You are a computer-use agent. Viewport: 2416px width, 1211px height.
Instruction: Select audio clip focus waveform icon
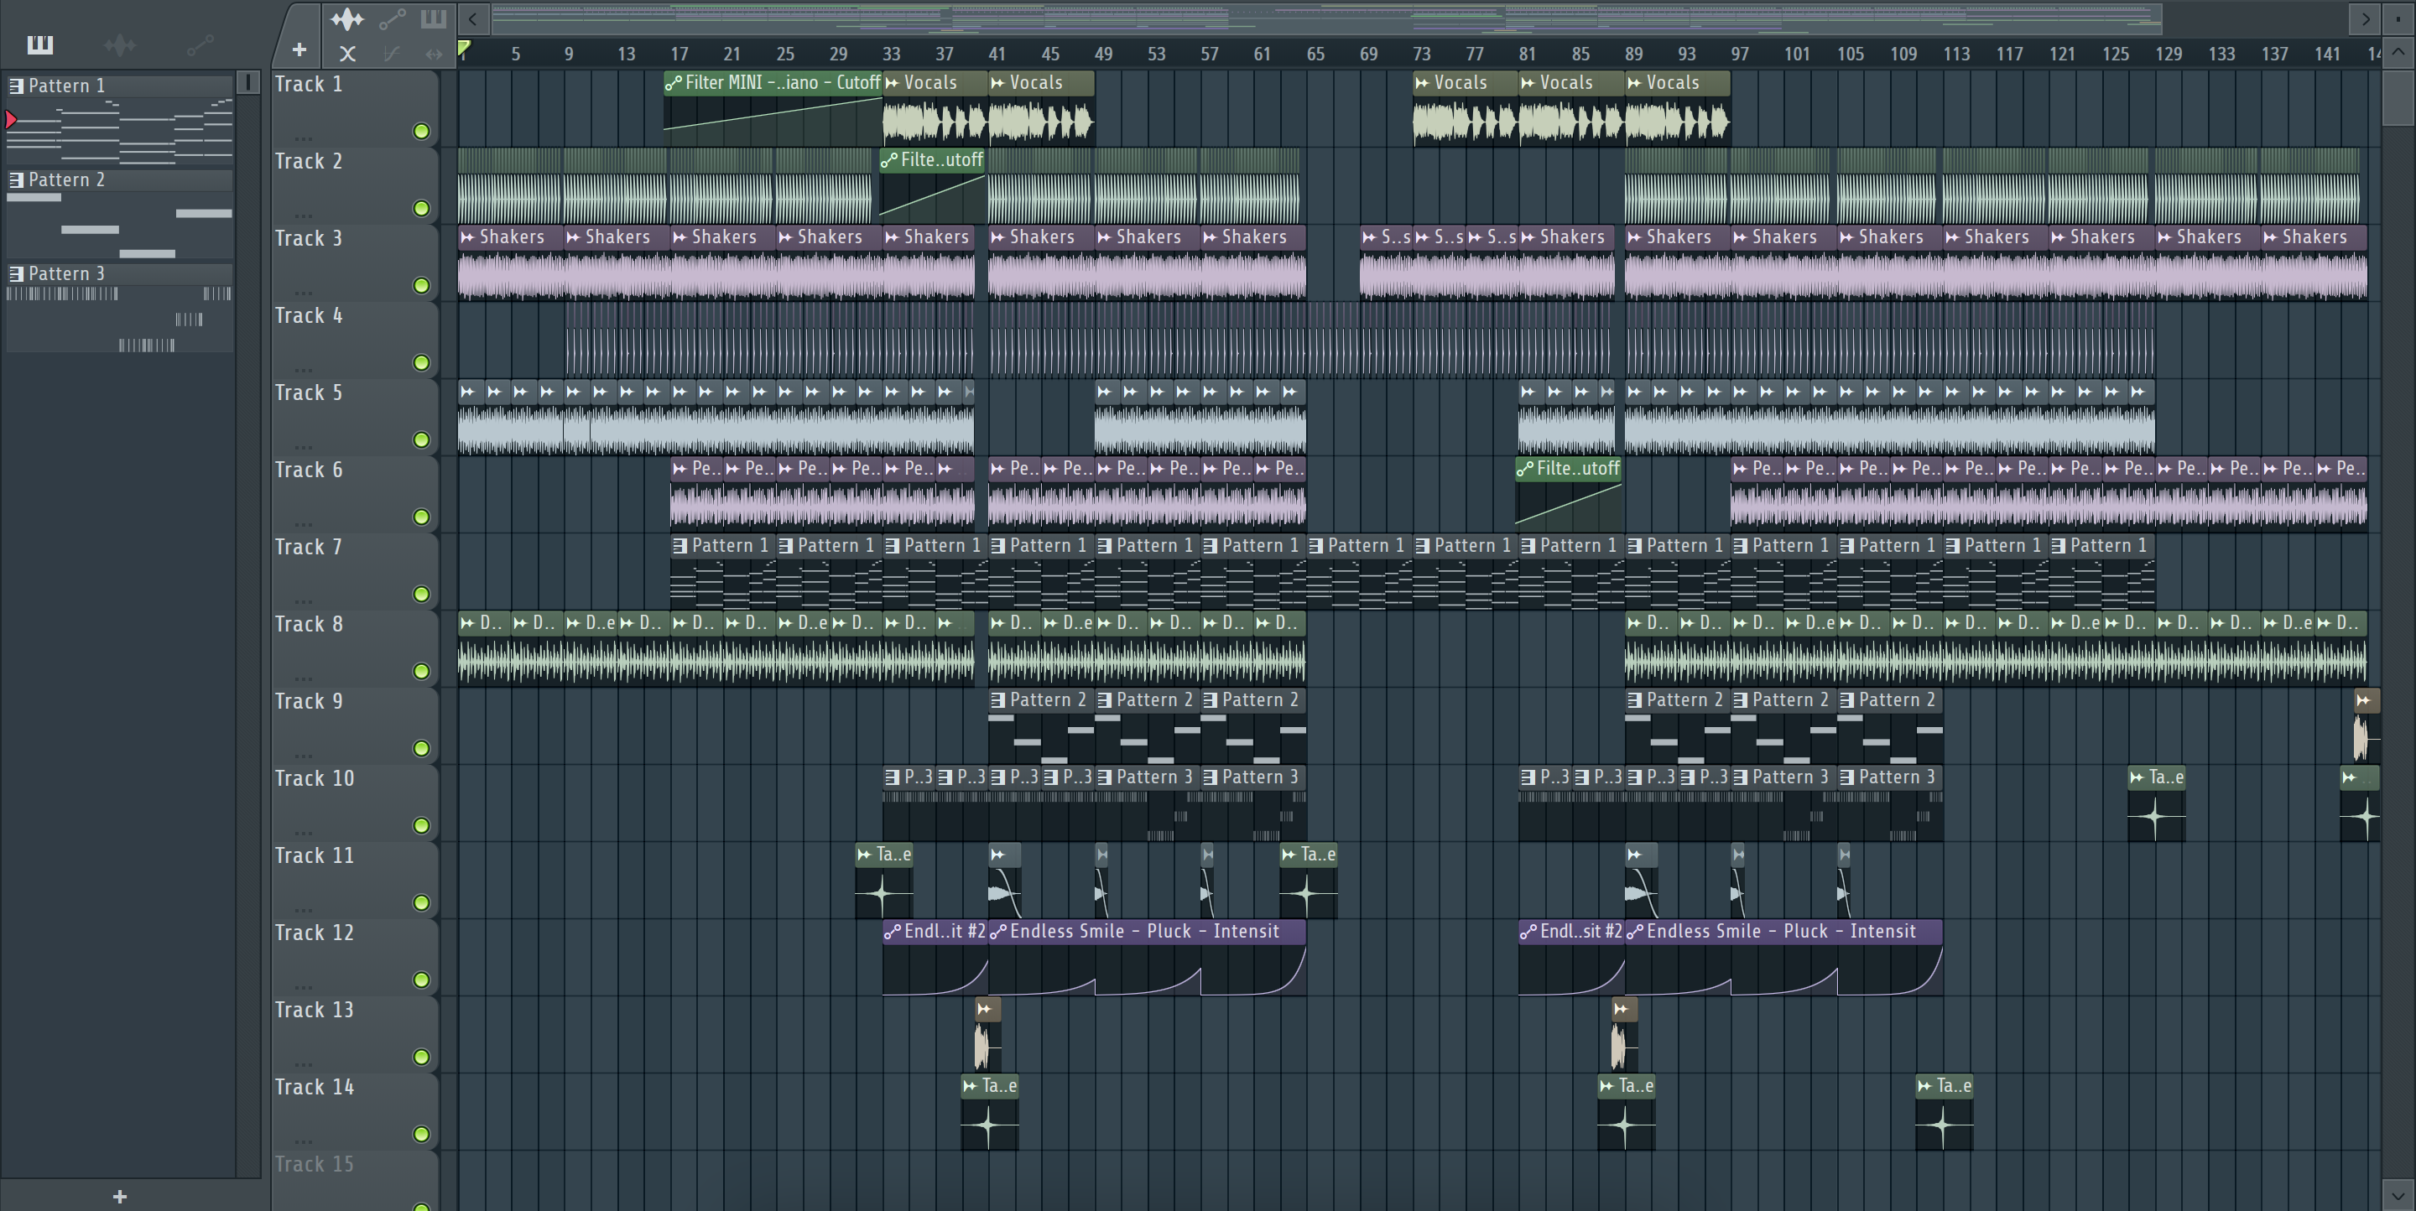(x=347, y=18)
